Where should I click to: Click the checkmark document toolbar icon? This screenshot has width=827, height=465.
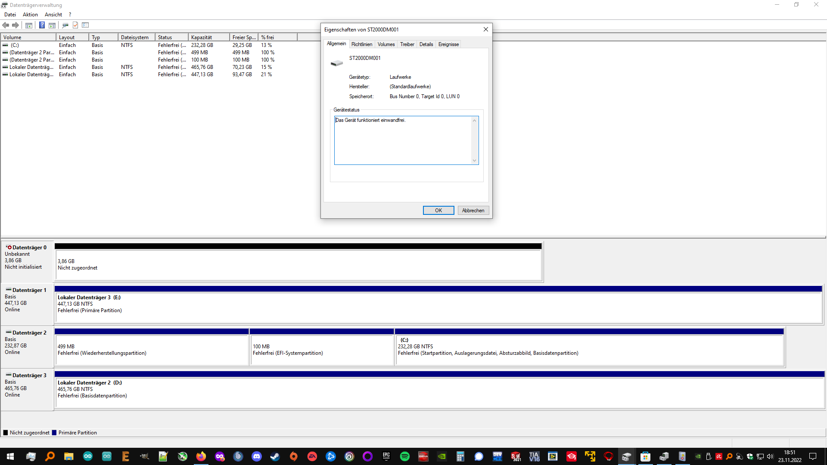pos(75,25)
